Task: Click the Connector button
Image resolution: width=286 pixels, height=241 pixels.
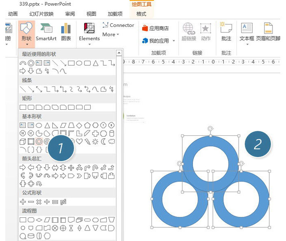Action: pyautogui.click(x=118, y=25)
